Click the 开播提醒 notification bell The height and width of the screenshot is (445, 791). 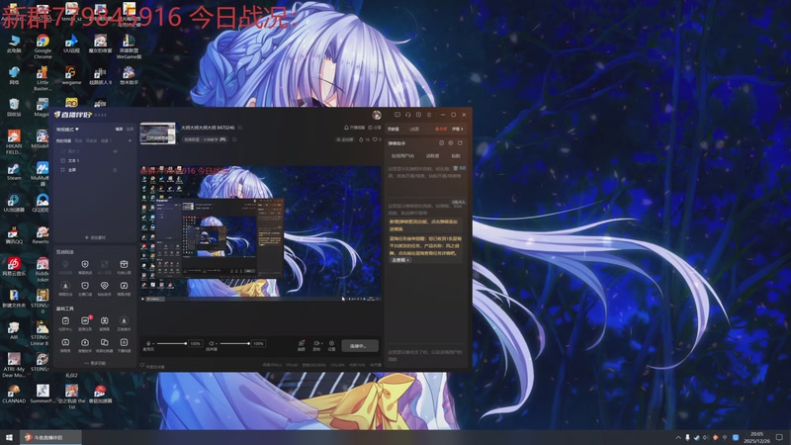(x=354, y=128)
